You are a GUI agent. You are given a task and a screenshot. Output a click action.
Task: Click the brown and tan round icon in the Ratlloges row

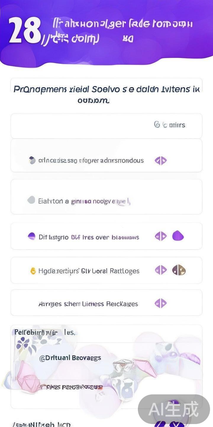pos(179,270)
